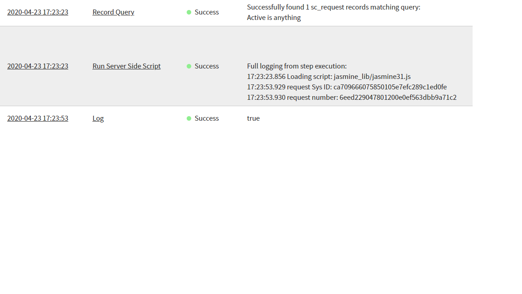
Task: Open the Record Query step link
Action: pyautogui.click(x=113, y=12)
